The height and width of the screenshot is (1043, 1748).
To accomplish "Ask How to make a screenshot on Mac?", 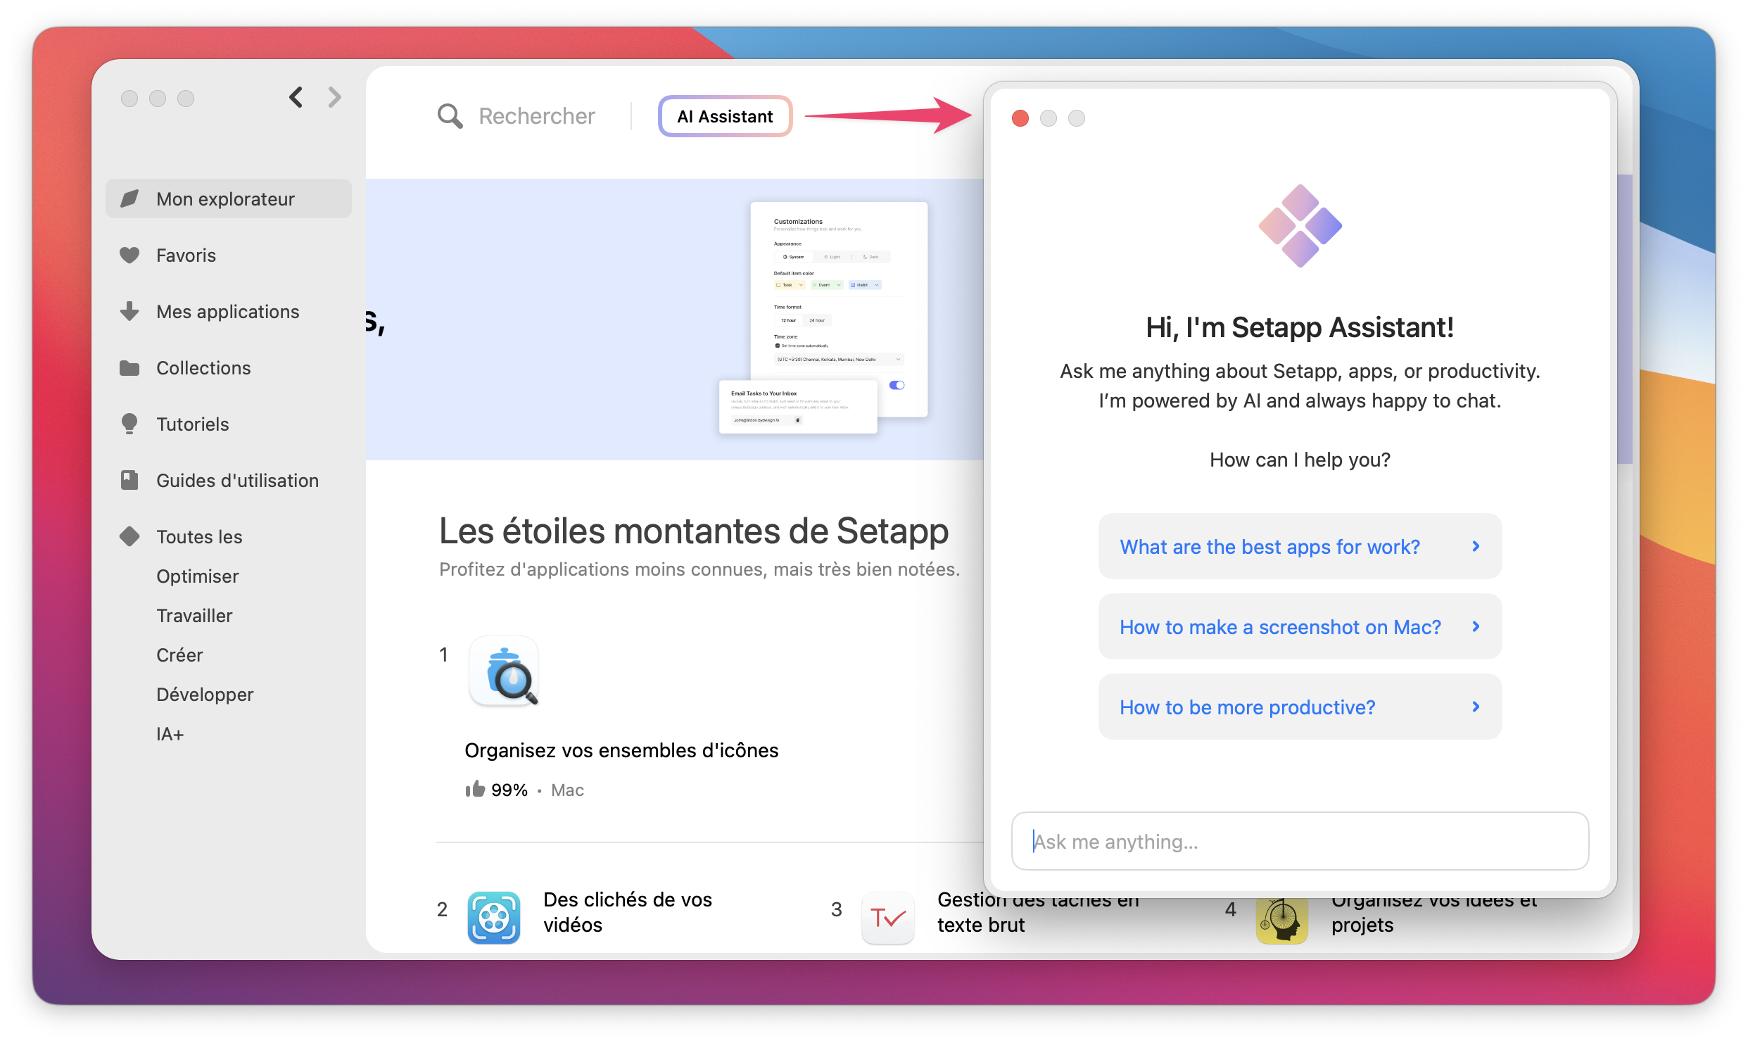I will (1300, 627).
